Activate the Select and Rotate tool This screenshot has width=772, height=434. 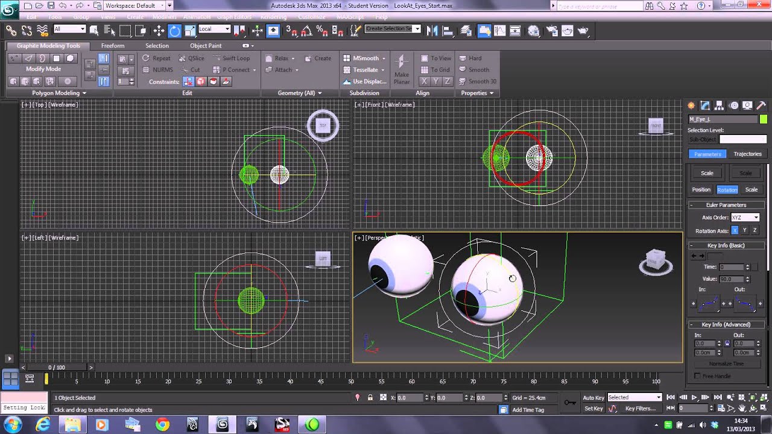point(174,31)
